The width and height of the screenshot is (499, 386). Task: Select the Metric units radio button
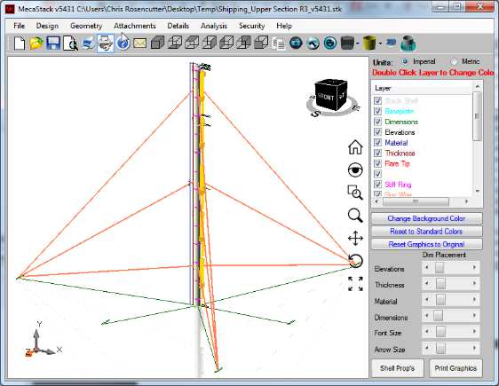(x=454, y=61)
